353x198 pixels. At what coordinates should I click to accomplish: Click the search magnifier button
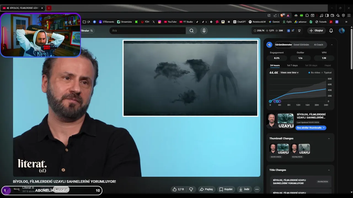(x=191, y=31)
